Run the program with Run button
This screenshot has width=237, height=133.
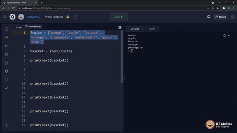coord(118,17)
